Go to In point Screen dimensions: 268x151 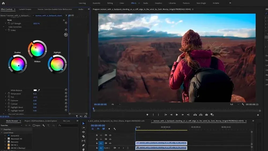pos(166,115)
